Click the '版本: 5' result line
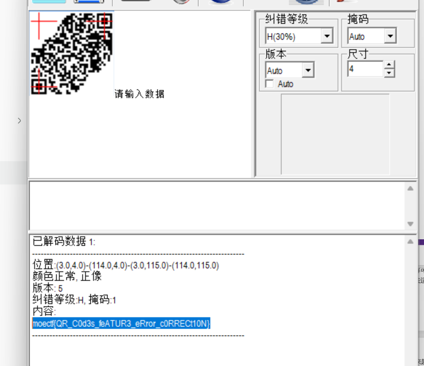The width and height of the screenshot is (424, 366). [x=48, y=288]
